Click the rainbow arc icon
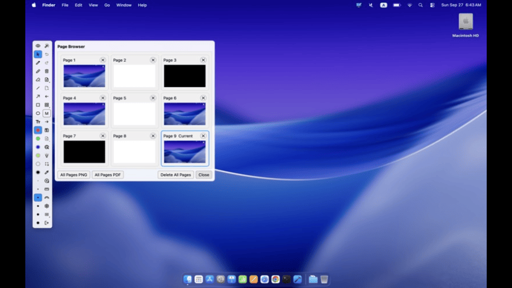The image size is (512, 288). pos(46,197)
